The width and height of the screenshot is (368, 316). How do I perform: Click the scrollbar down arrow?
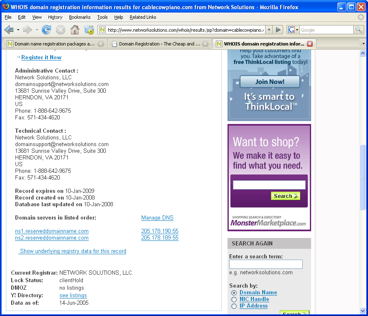point(363,311)
